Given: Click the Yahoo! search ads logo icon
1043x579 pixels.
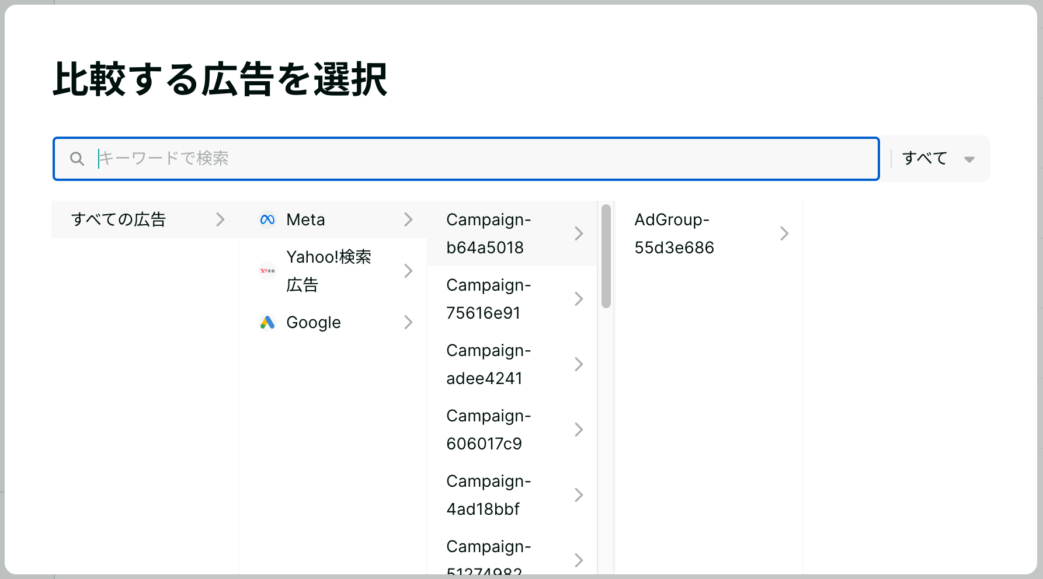Looking at the screenshot, I should click(x=267, y=271).
